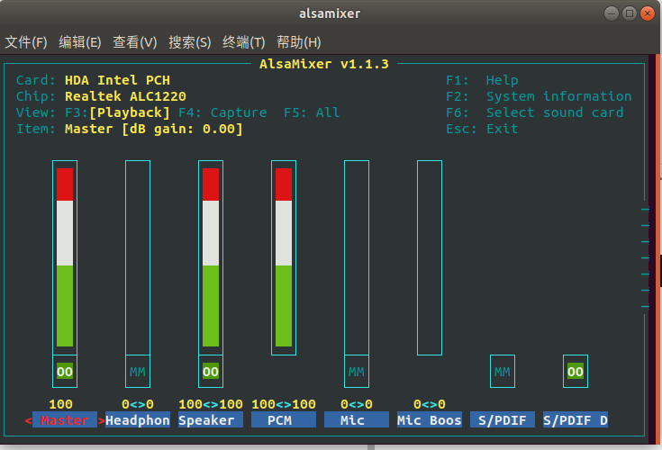Click the Headphone value 0<>0
This screenshot has height=450, width=662.
pyautogui.click(x=138, y=404)
